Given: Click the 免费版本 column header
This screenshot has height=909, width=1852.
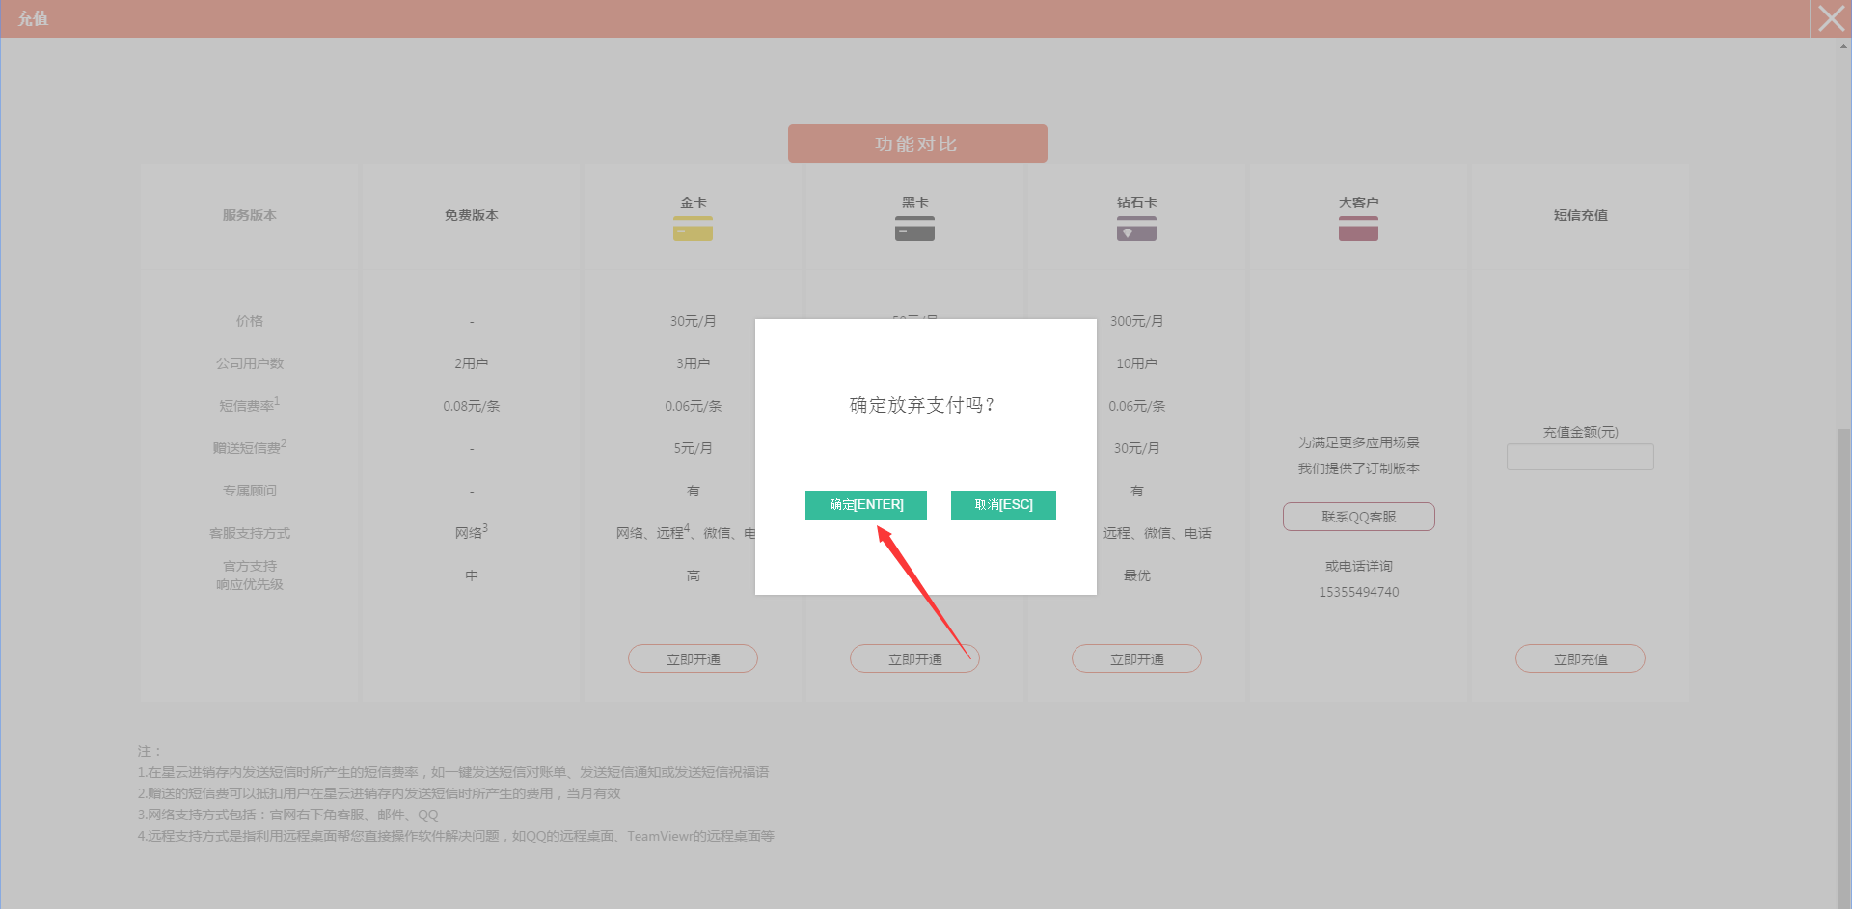Looking at the screenshot, I should coord(471,216).
